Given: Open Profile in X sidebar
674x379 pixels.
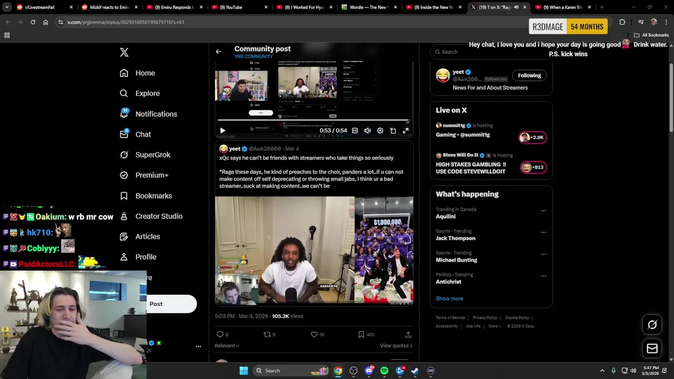Looking at the screenshot, I should click(x=138, y=257).
